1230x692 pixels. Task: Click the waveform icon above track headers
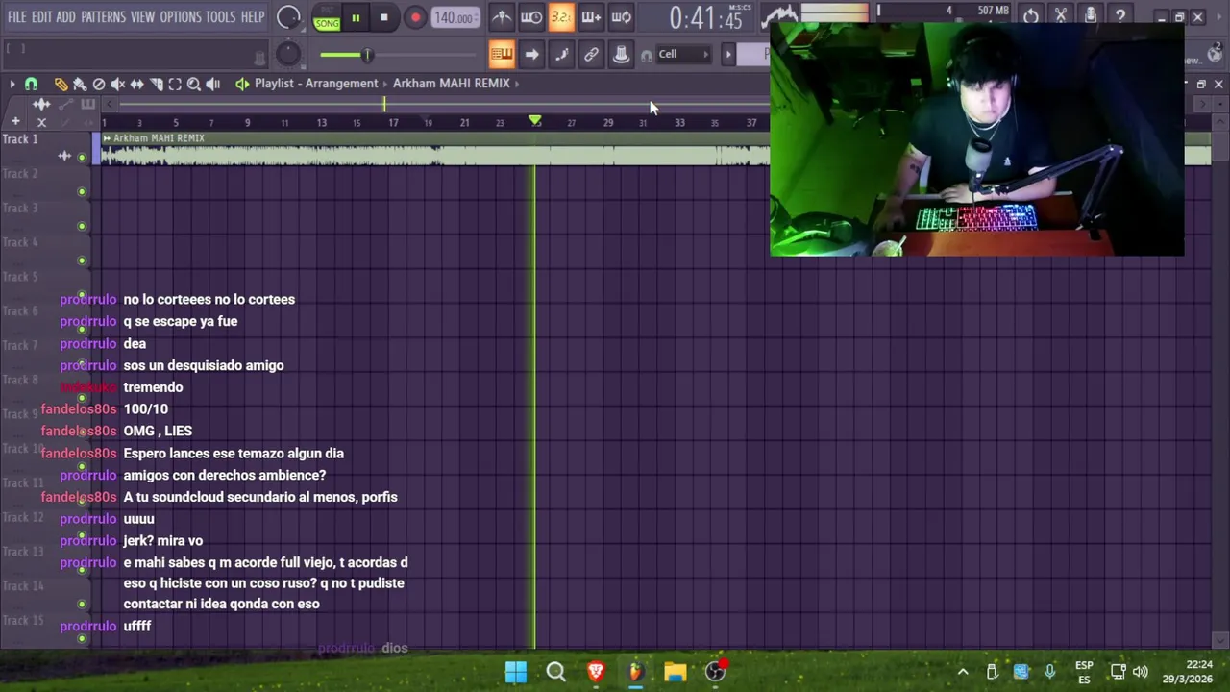(41, 104)
